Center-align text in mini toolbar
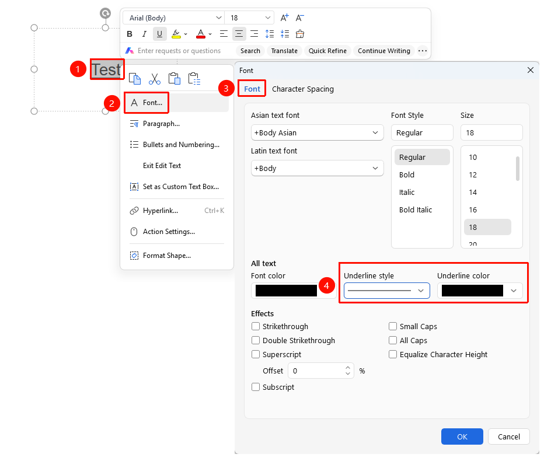The height and width of the screenshot is (461, 551). (x=239, y=34)
